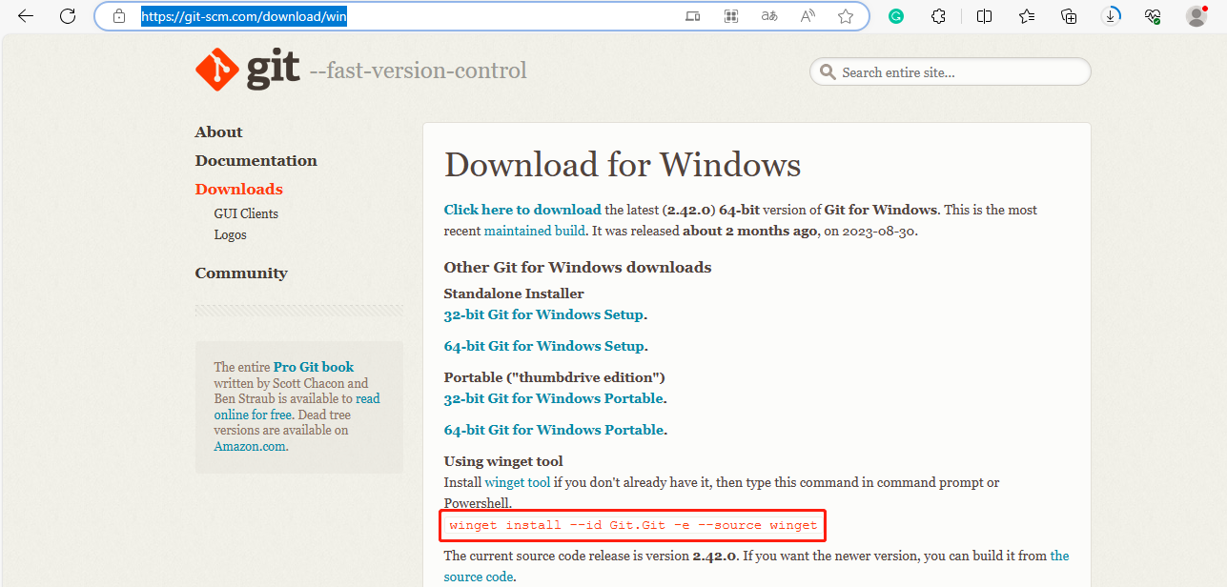
Task: Open user profile avatar
Action: [1196, 16]
